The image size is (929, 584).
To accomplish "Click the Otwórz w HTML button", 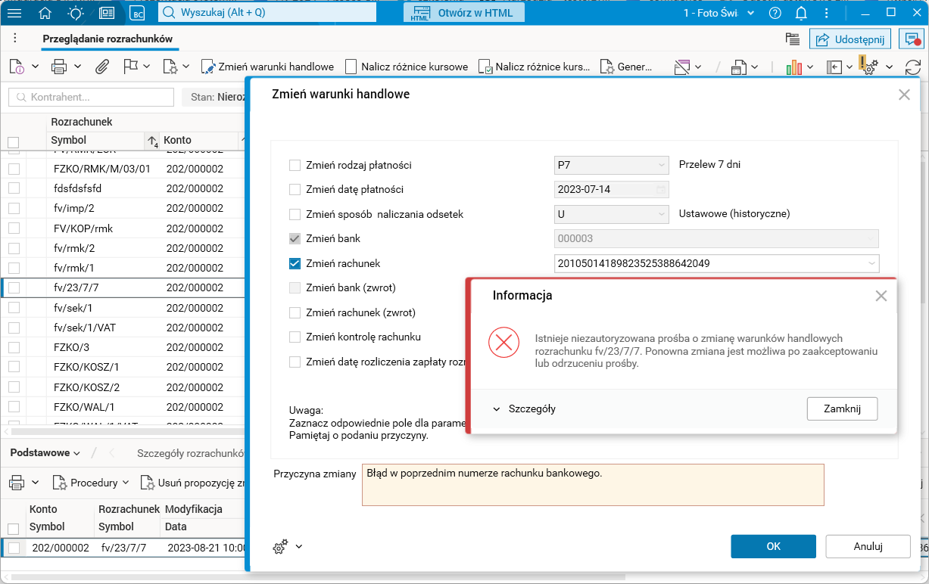I will point(465,13).
